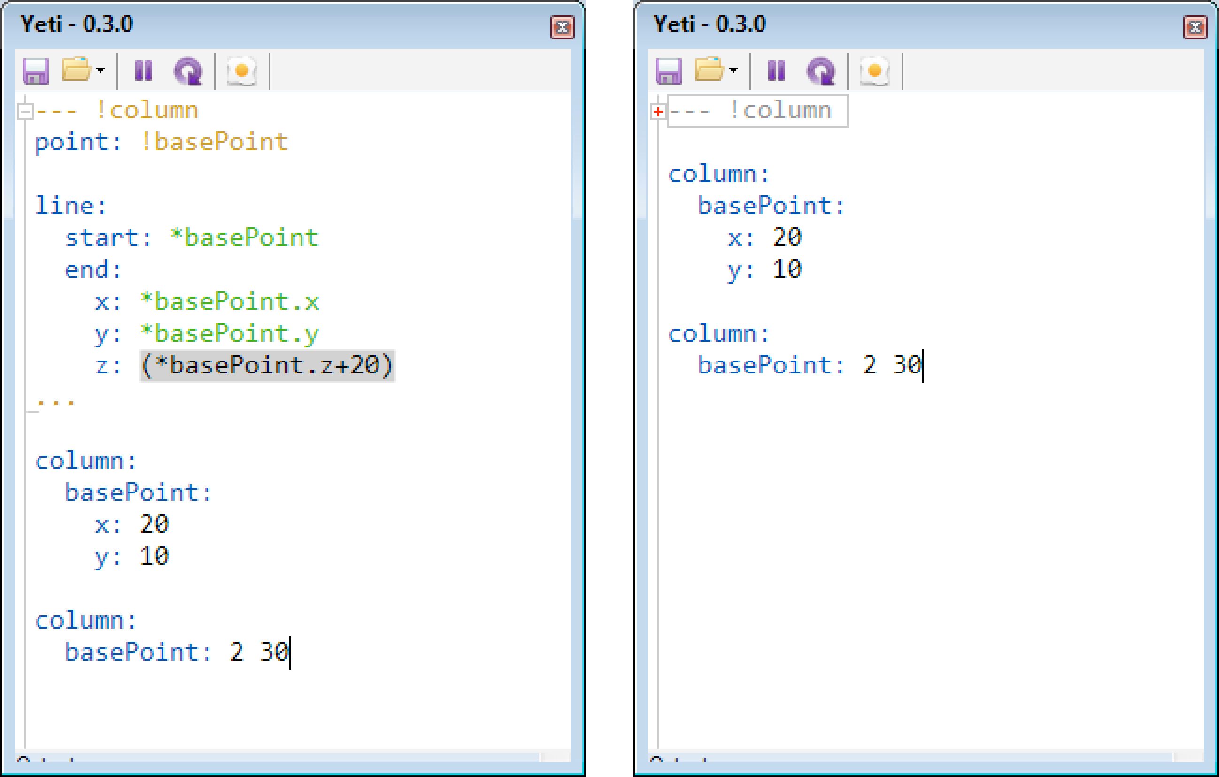Close the left Yeti window
The height and width of the screenshot is (777, 1219).
(x=563, y=27)
